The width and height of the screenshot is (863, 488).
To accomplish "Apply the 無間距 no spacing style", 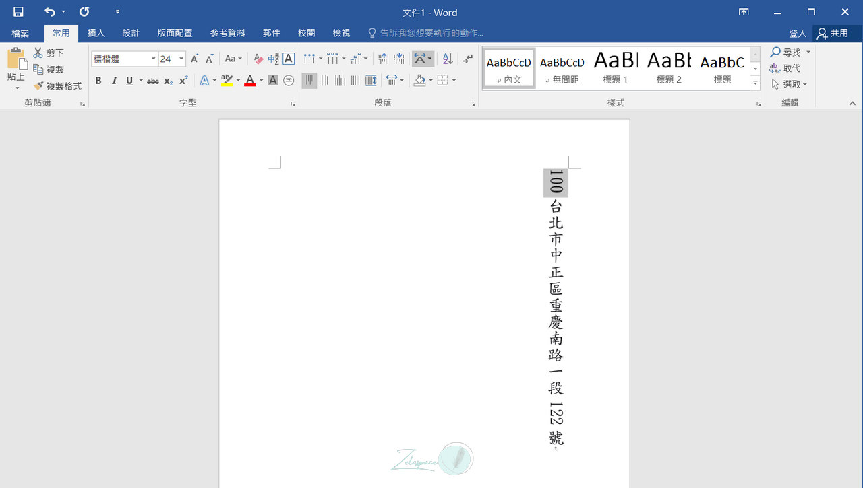I will click(562, 67).
